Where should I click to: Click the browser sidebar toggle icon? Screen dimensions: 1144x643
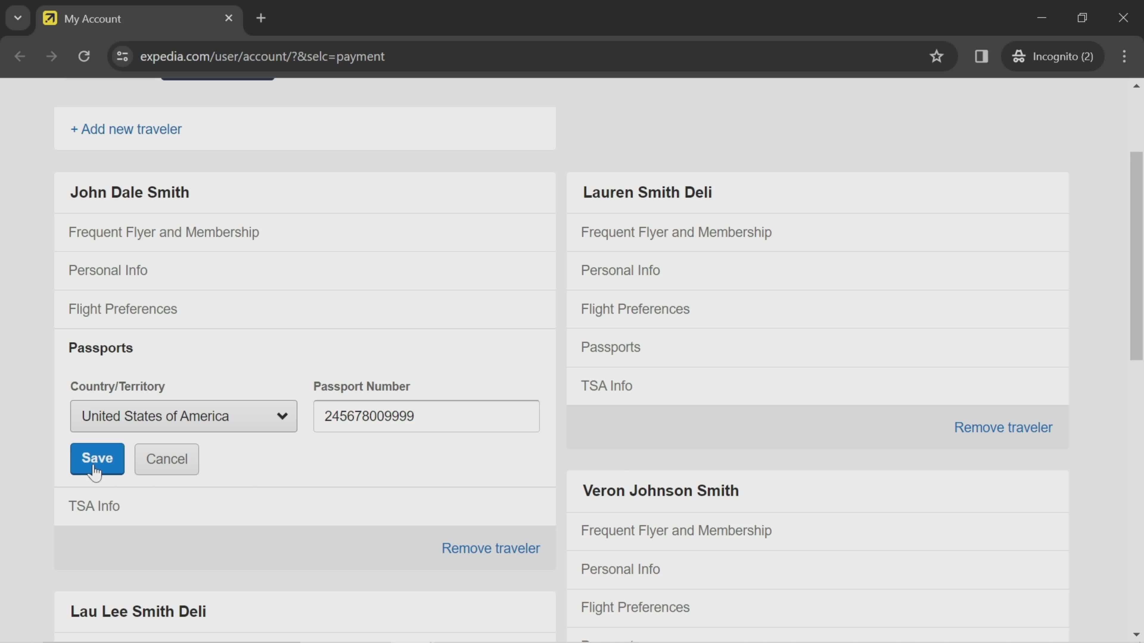tap(981, 56)
